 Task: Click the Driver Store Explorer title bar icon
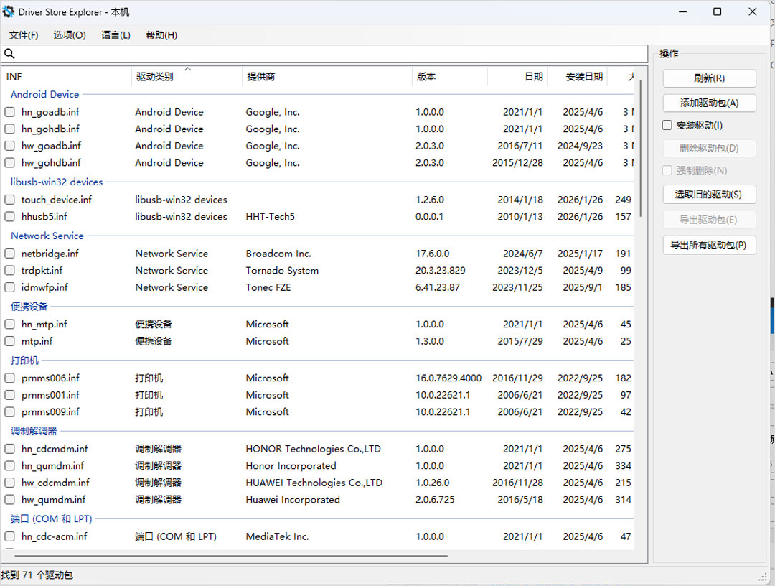click(9, 12)
